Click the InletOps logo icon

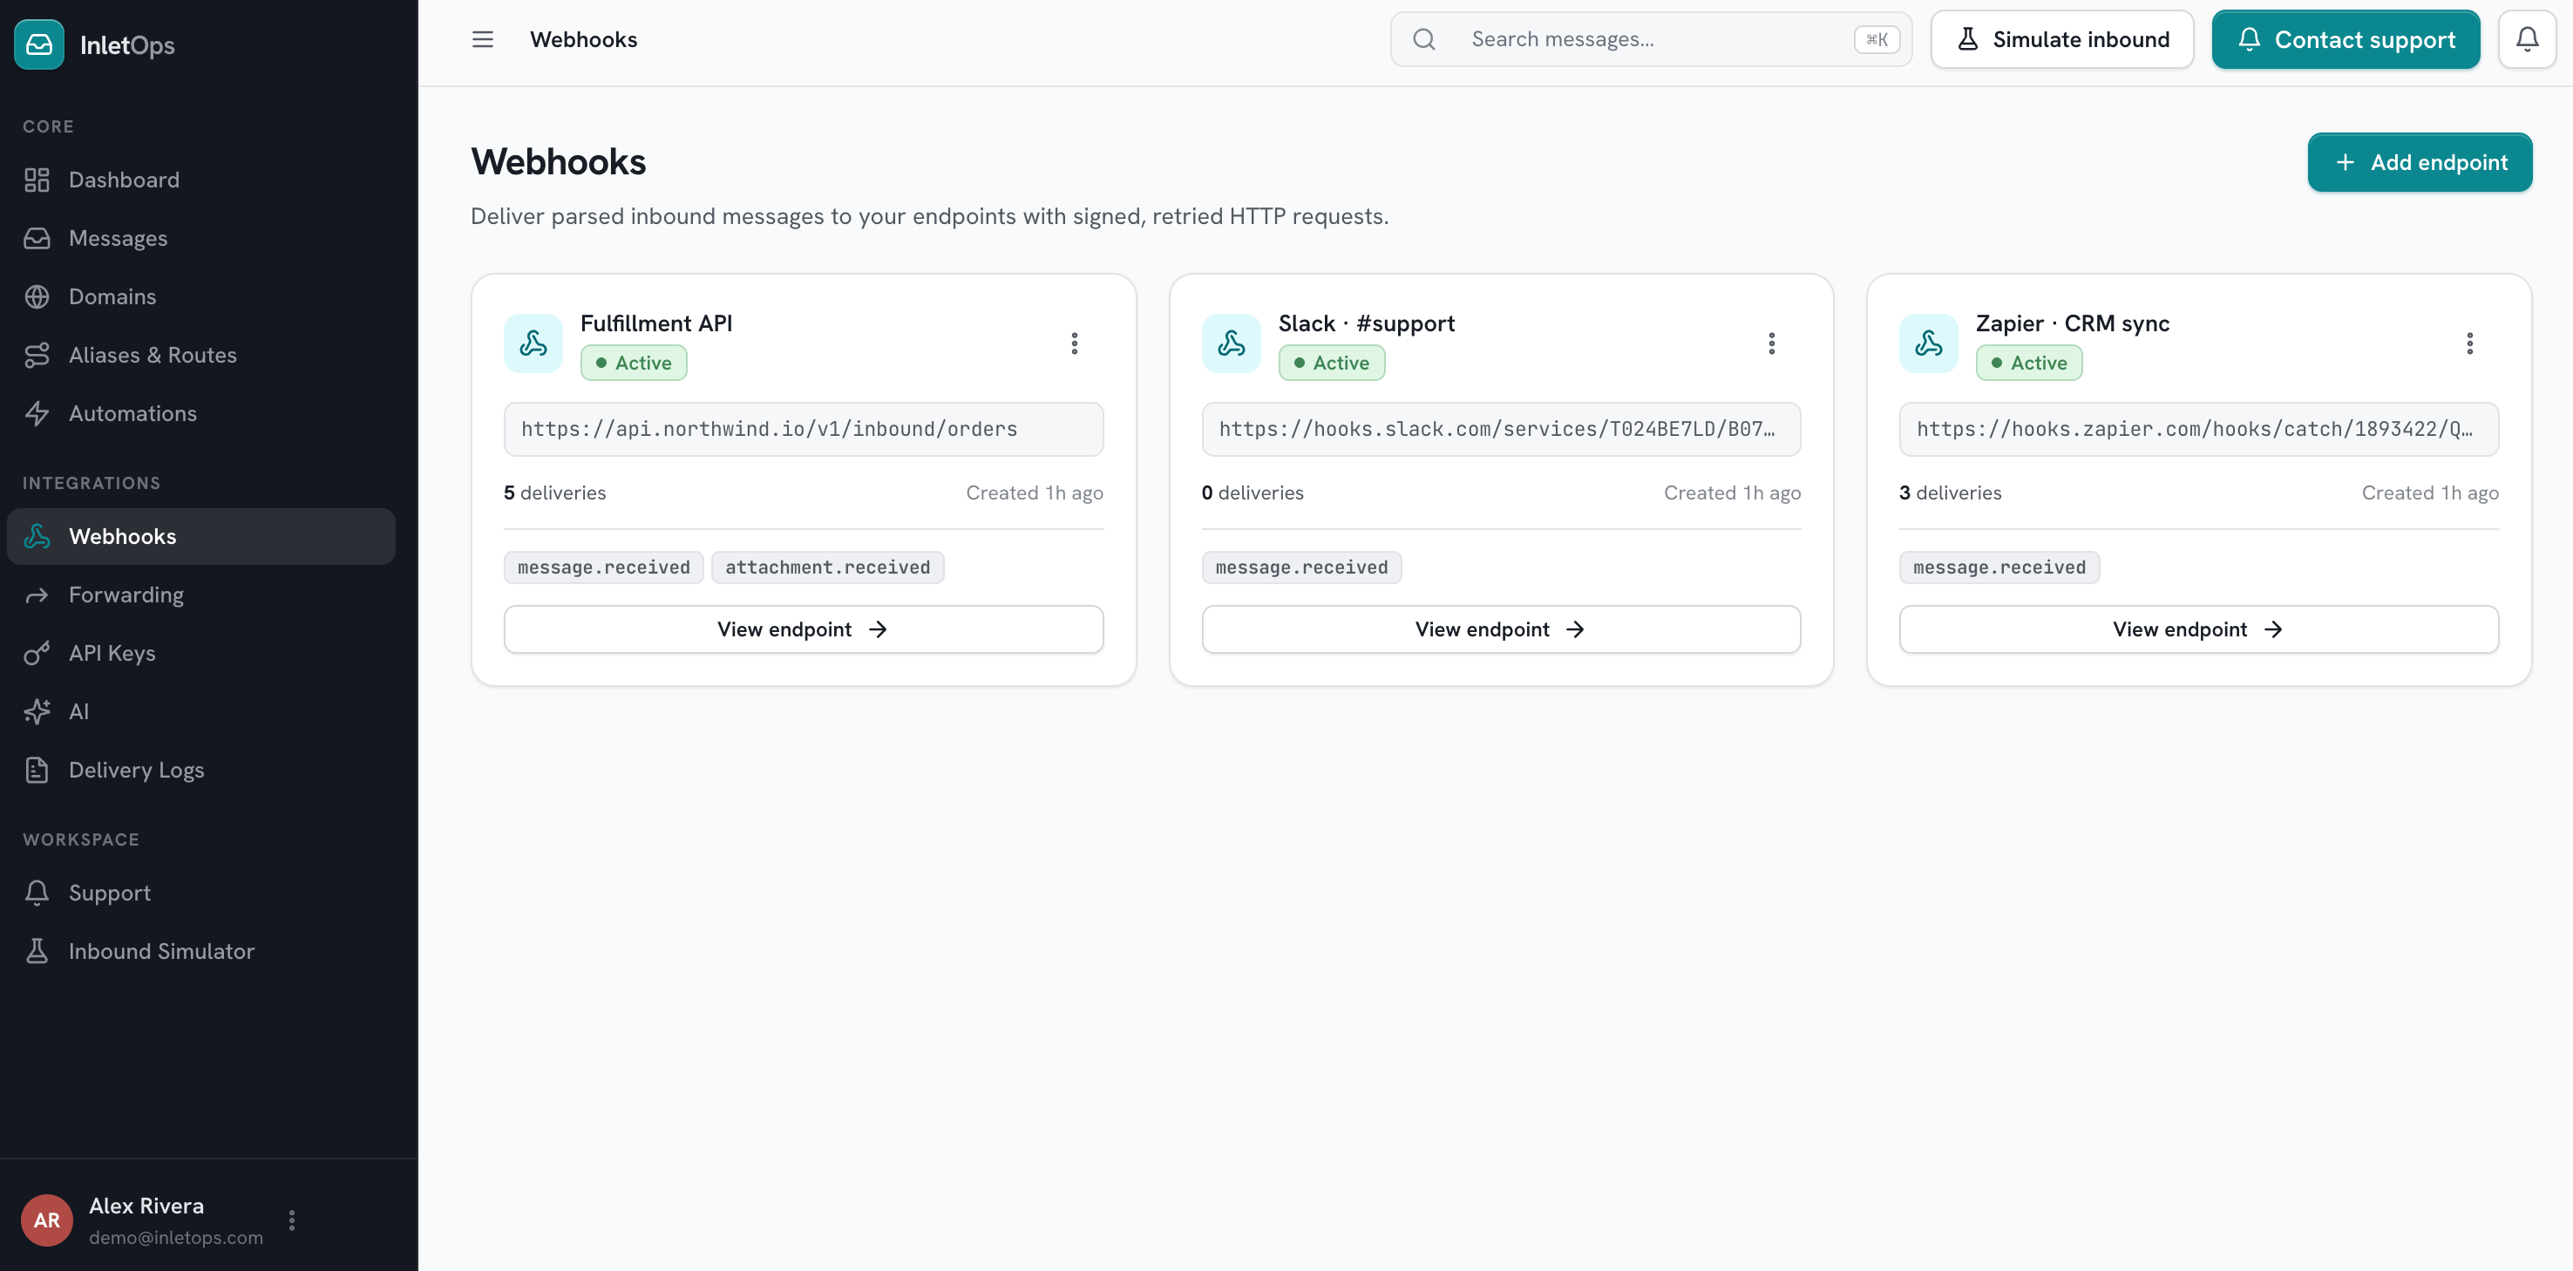coord(39,44)
